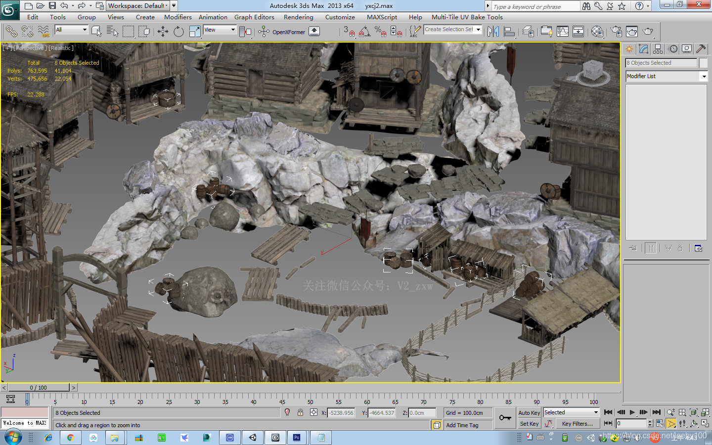Click the X coordinate field
This screenshot has width=712, height=445.
pyautogui.click(x=341, y=412)
